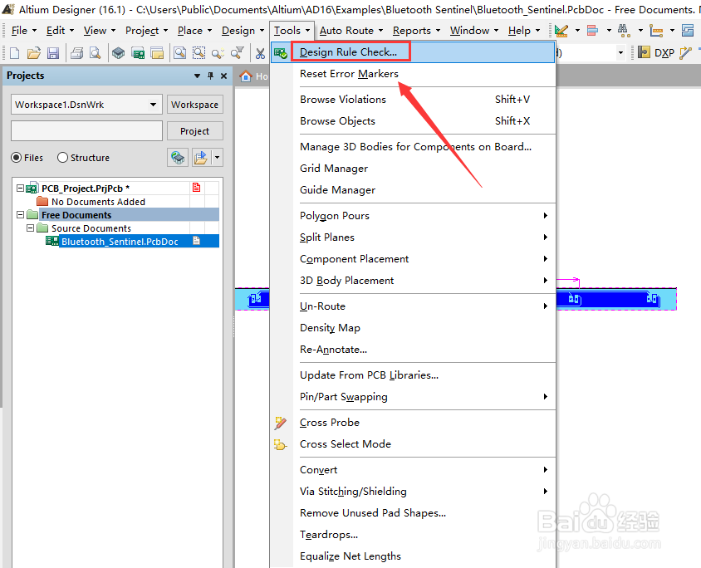Open a file with the folder icon
This screenshot has height=568, width=701.
click(x=33, y=53)
